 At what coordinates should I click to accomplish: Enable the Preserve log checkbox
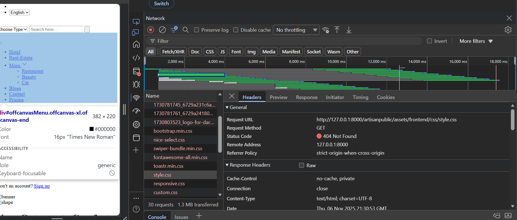click(x=197, y=30)
